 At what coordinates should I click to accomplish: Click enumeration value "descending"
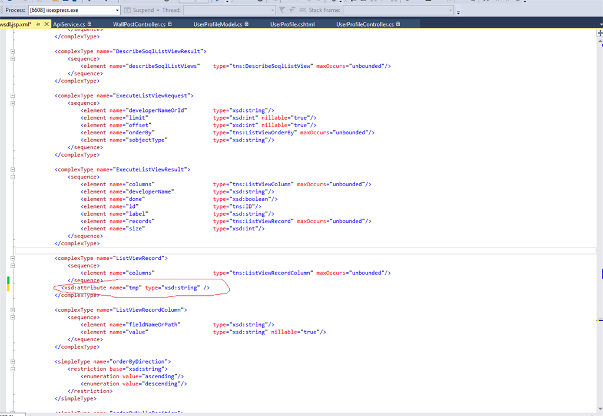[161, 384]
